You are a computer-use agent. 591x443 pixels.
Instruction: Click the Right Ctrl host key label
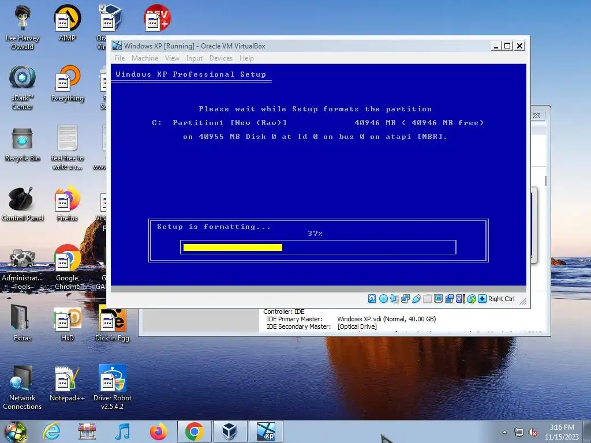pos(502,299)
